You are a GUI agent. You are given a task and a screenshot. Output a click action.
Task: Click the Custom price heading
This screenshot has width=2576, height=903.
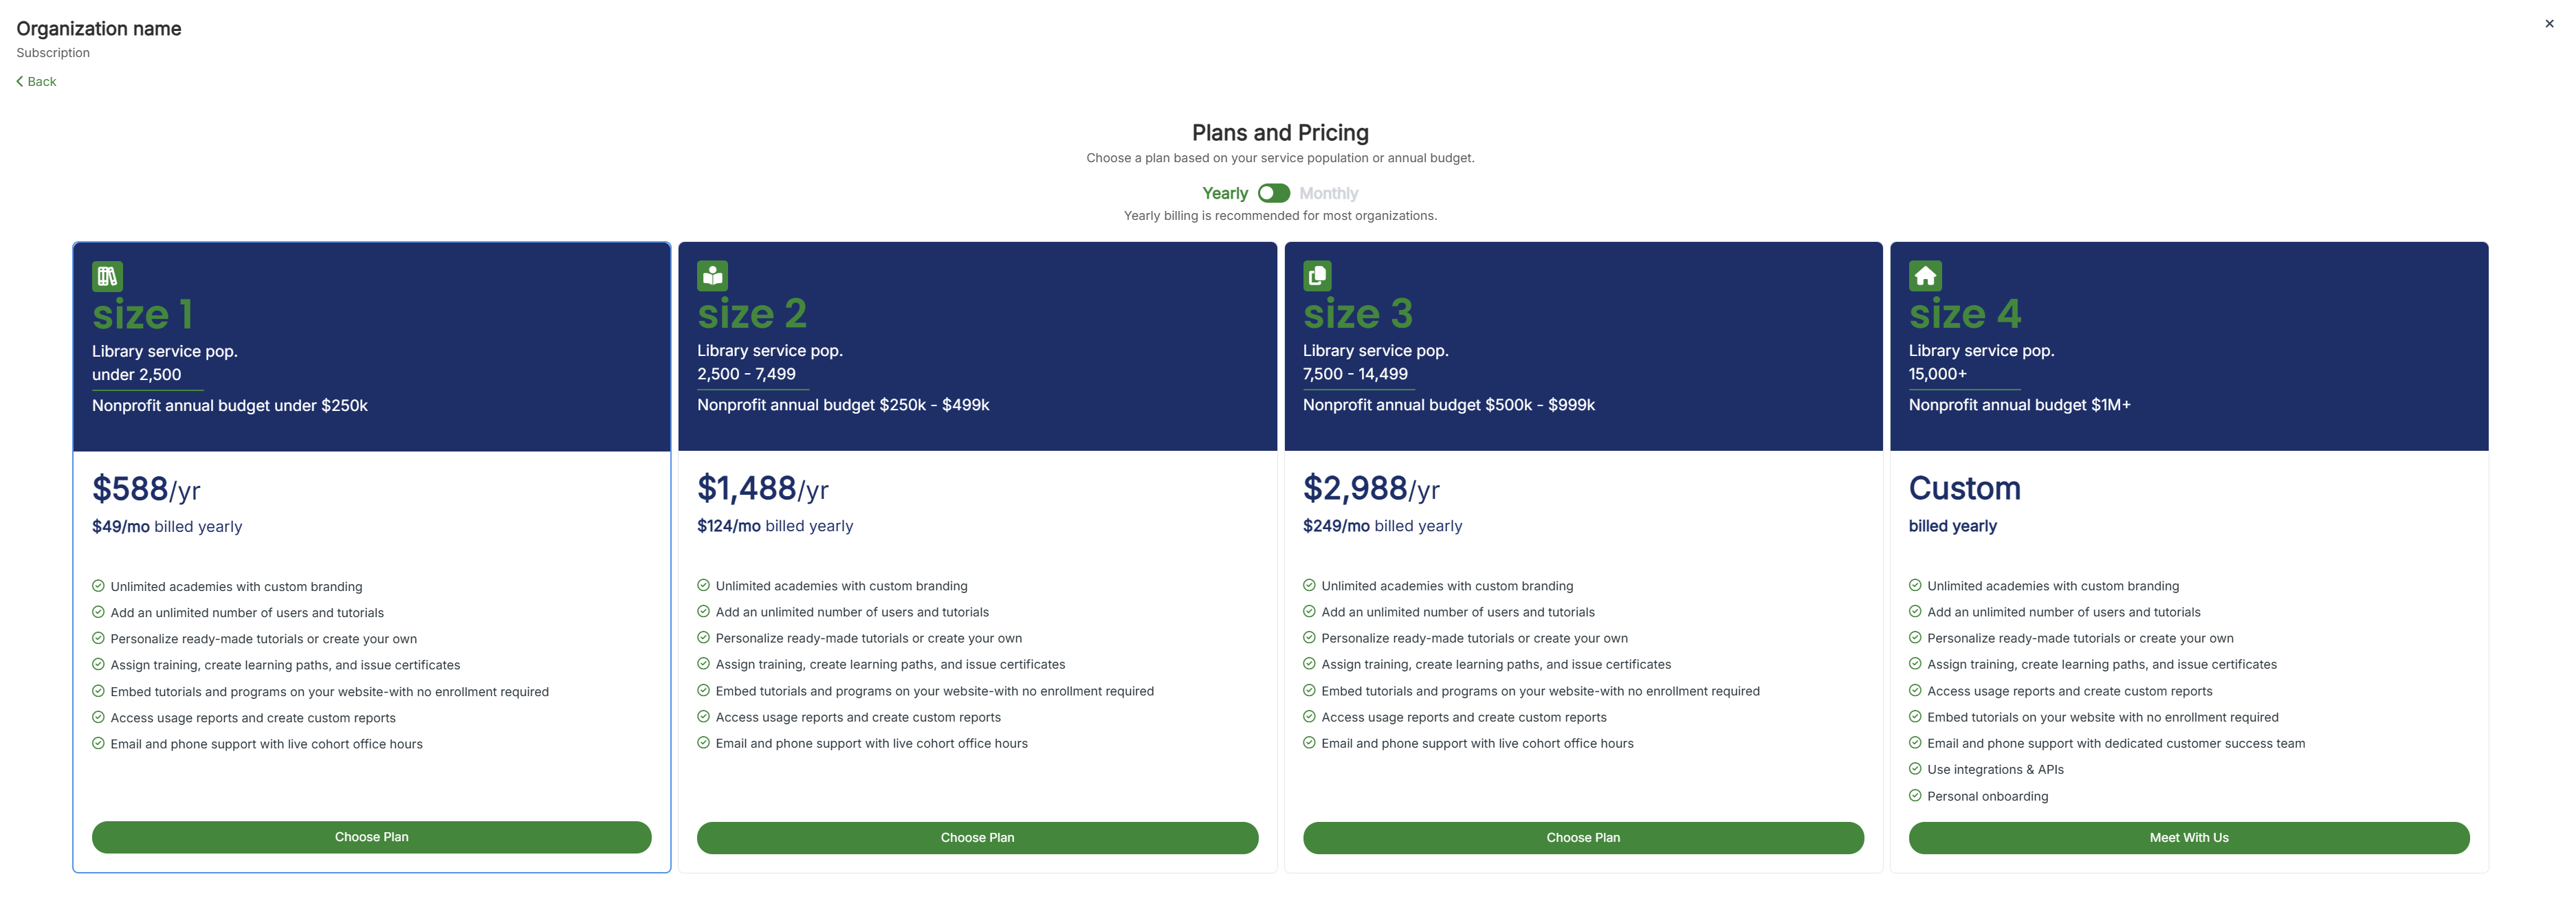[1964, 488]
